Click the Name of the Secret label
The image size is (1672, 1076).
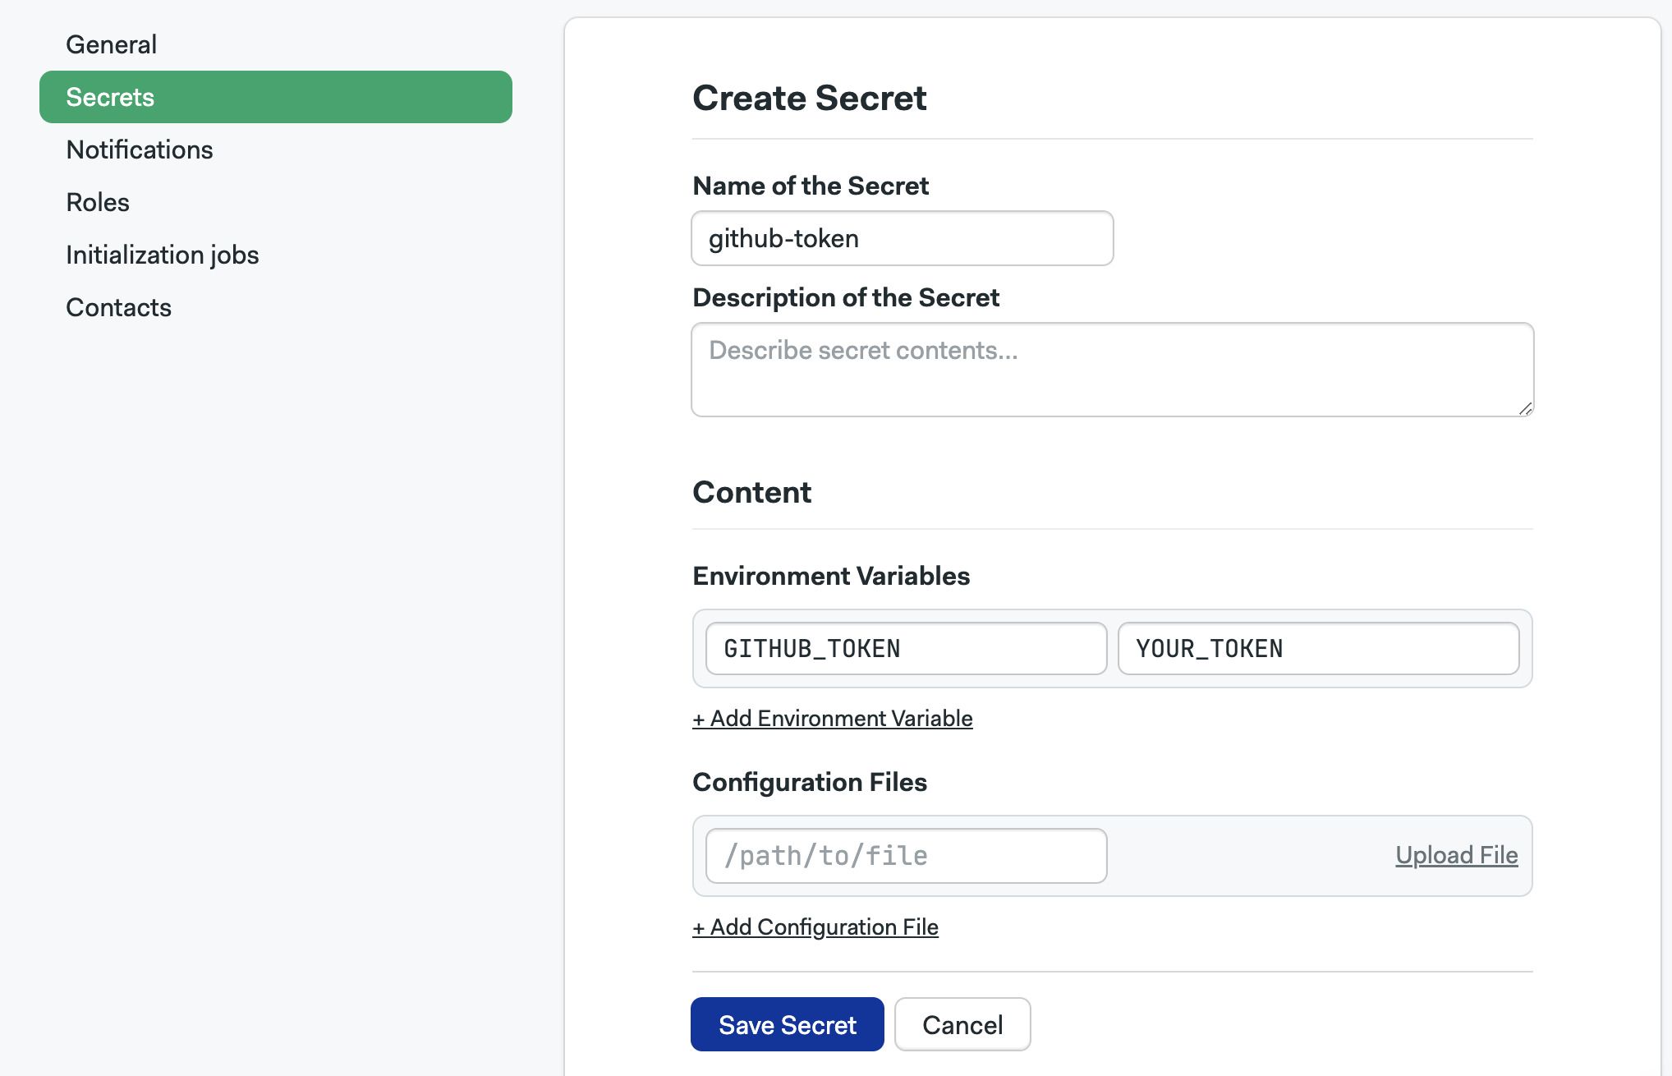tap(811, 186)
